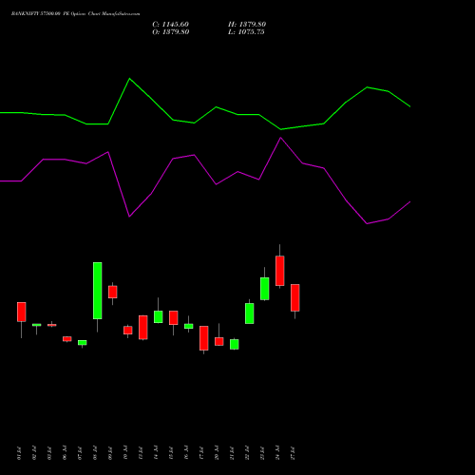The height and width of the screenshot is (475, 475).
Task: Select the low value L: 1075.75
Action: (x=246, y=32)
